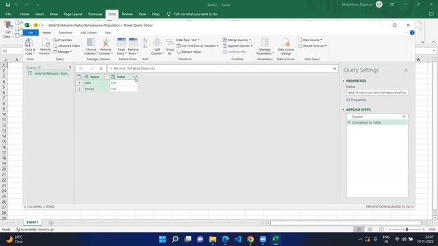Image resolution: width=438 pixels, height=246 pixels.
Task: Click the fx add step icon
Action: pyautogui.click(x=101, y=68)
